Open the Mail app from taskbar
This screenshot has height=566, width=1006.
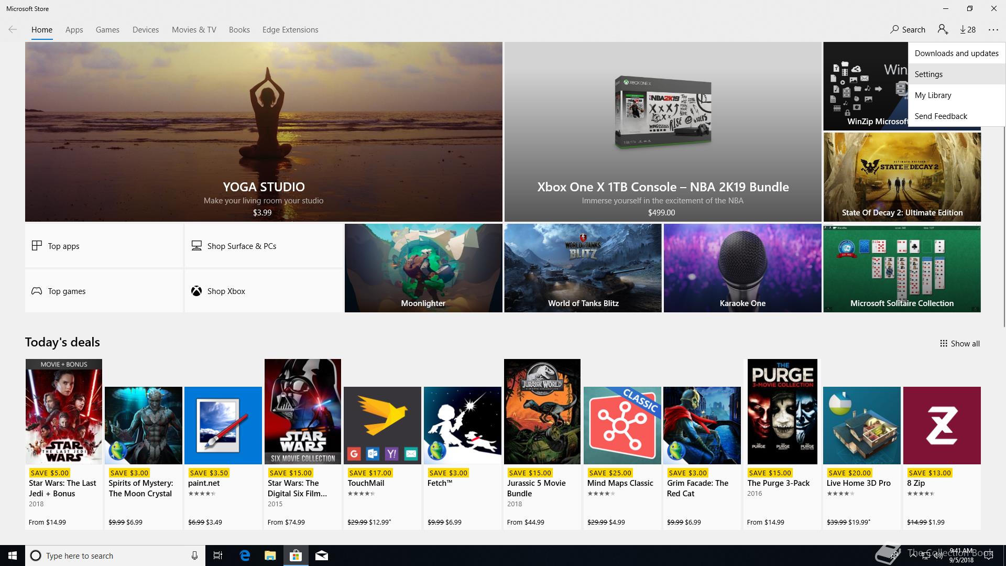322,556
